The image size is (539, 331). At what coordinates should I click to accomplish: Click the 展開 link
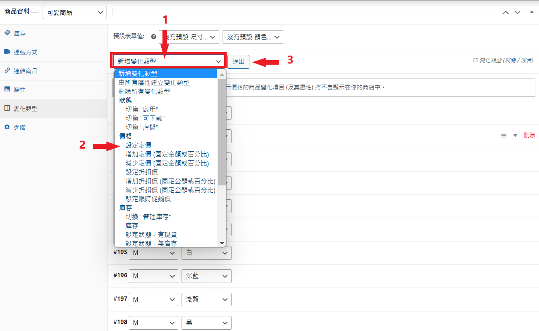tap(510, 60)
